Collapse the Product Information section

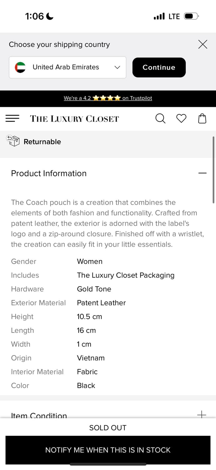point(202,173)
